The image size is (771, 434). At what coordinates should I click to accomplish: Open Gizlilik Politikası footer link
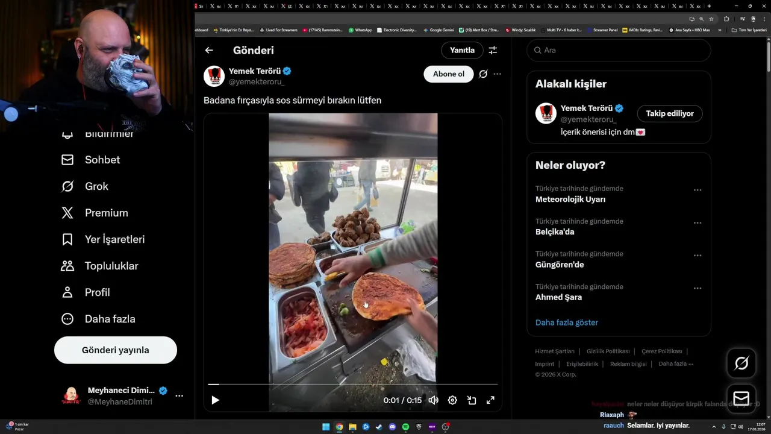click(608, 351)
